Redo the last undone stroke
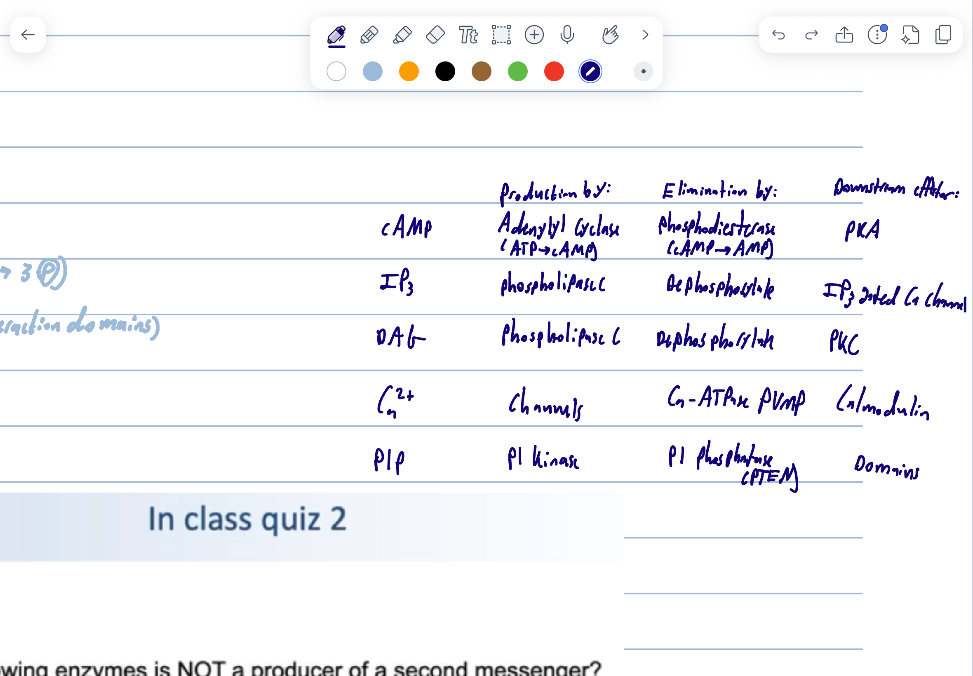 811,35
